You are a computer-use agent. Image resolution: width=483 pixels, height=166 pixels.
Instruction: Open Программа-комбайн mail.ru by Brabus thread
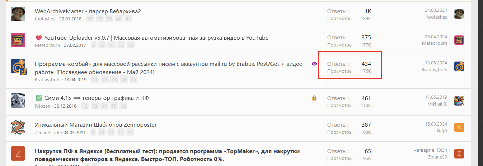tap(169, 68)
